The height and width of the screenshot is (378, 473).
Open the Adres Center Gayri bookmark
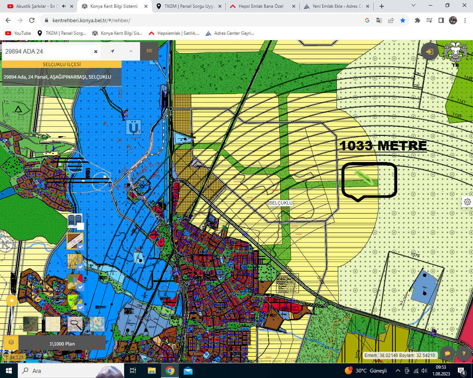230,33
